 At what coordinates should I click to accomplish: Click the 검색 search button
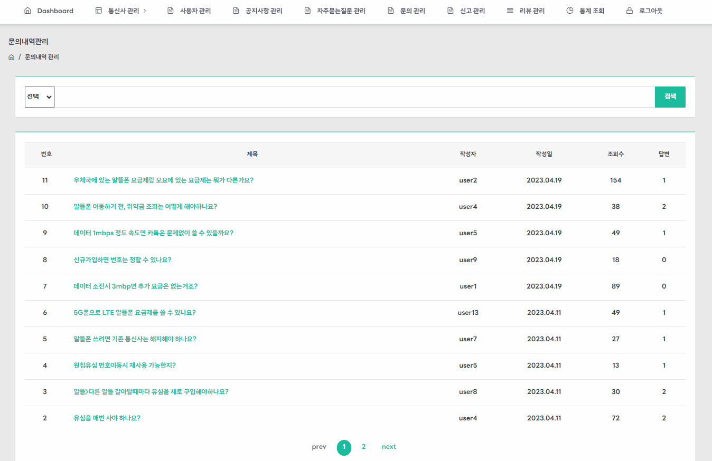pyautogui.click(x=670, y=97)
